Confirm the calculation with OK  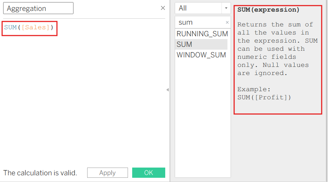coord(148,172)
